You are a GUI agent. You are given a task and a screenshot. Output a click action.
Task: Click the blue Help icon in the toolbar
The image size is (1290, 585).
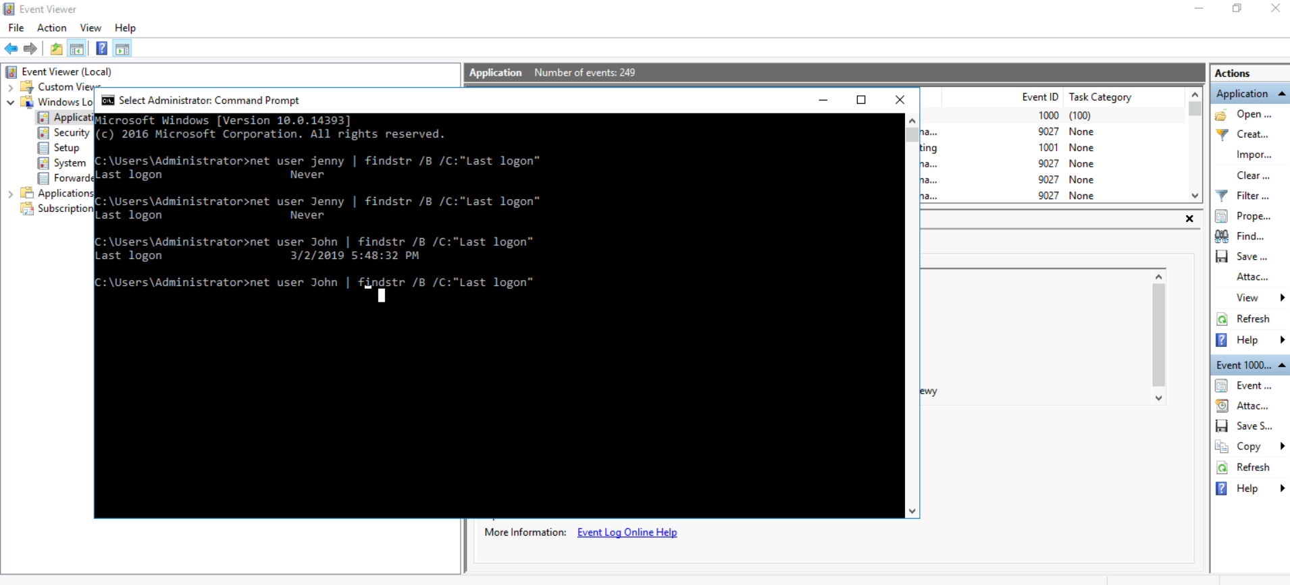coord(101,49)
